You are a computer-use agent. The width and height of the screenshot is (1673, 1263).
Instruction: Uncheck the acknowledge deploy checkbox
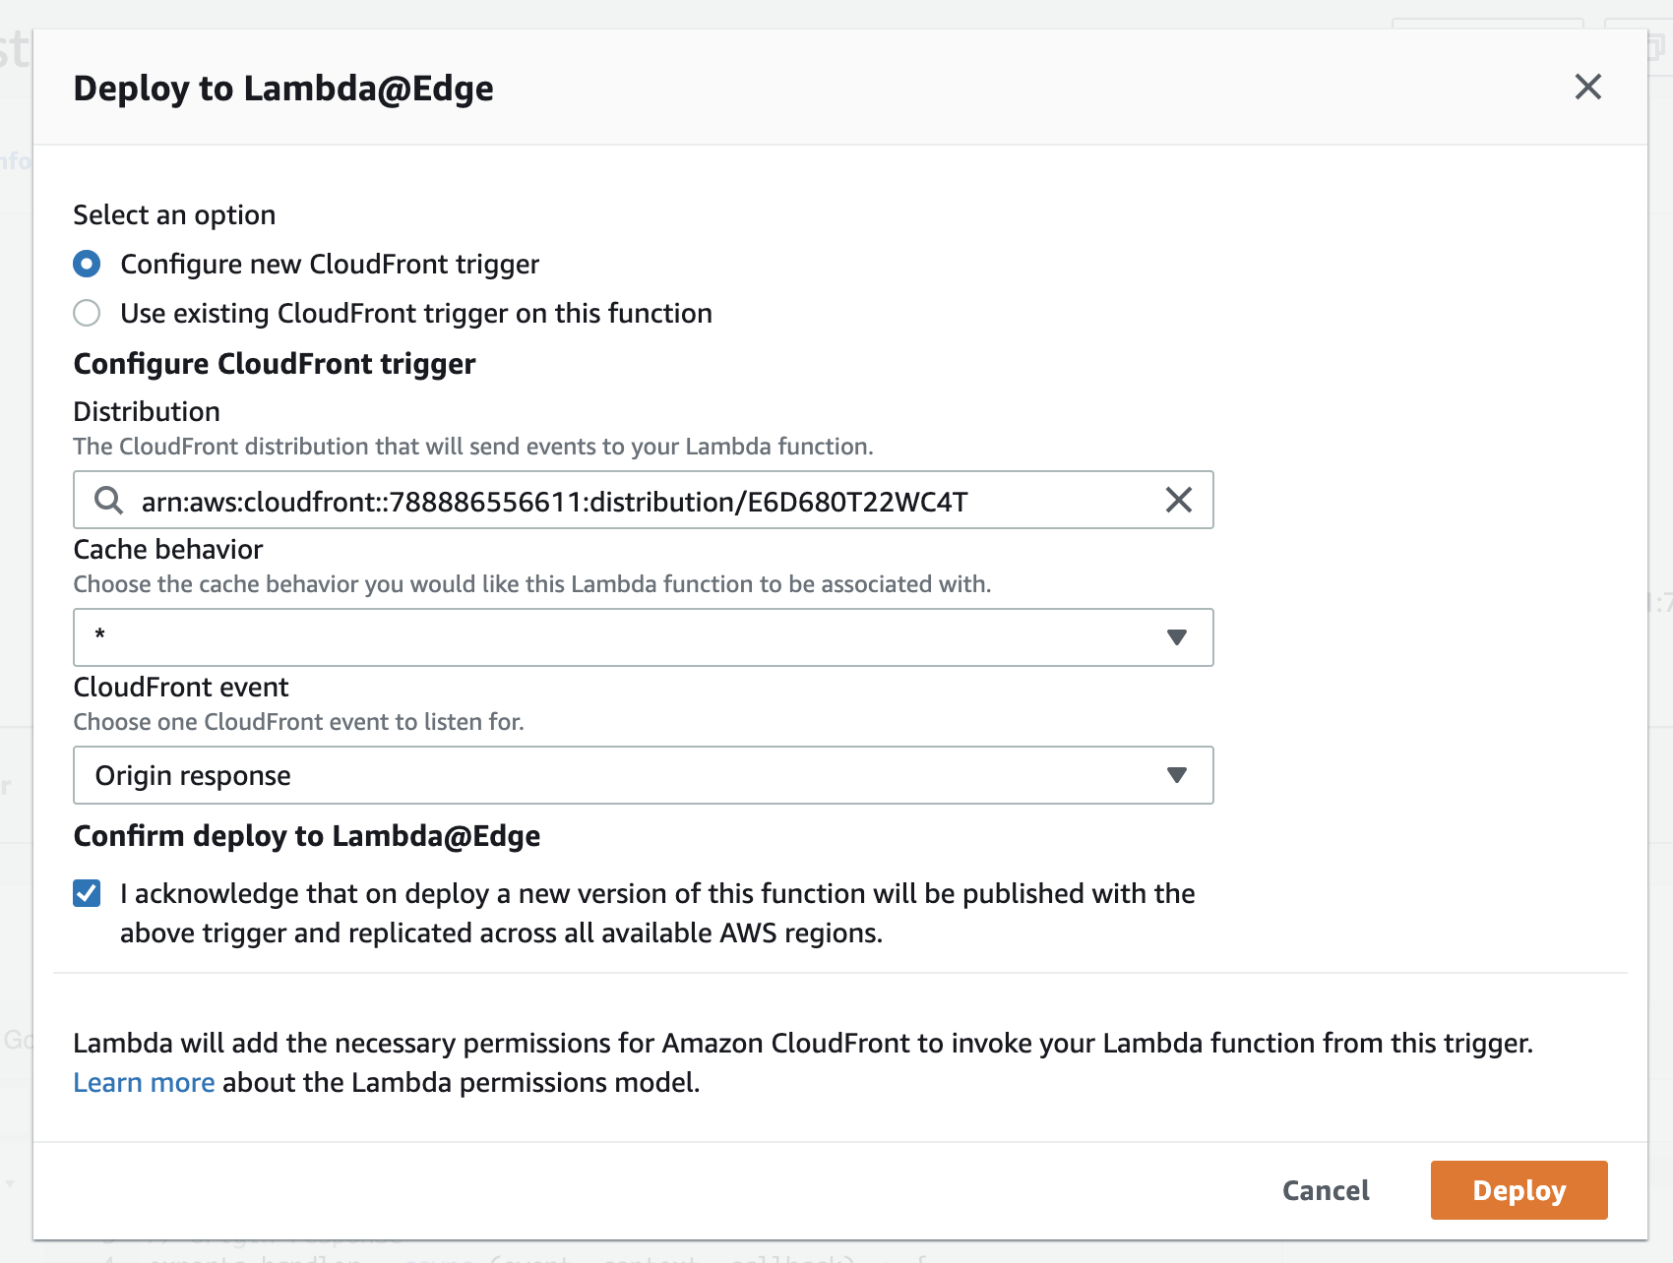pyautogui.click(x=87, y=893)
